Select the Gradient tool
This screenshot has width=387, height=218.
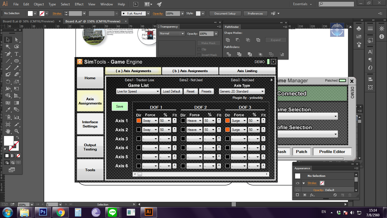(17, 103)
